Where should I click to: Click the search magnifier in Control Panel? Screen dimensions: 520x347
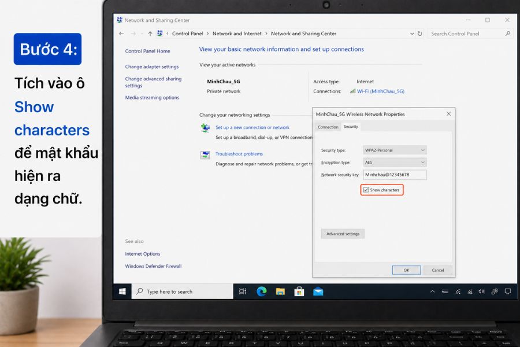(x=508, y=34)
